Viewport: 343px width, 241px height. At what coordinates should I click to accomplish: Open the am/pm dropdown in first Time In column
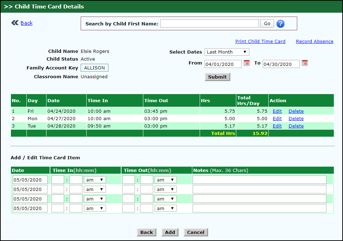point(94,179)
